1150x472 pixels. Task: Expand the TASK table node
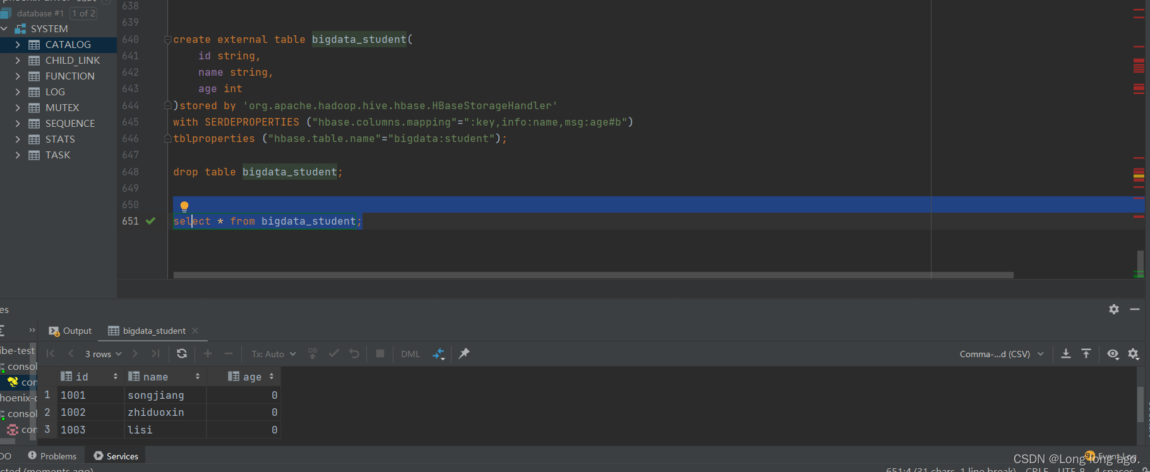(18, 155)
